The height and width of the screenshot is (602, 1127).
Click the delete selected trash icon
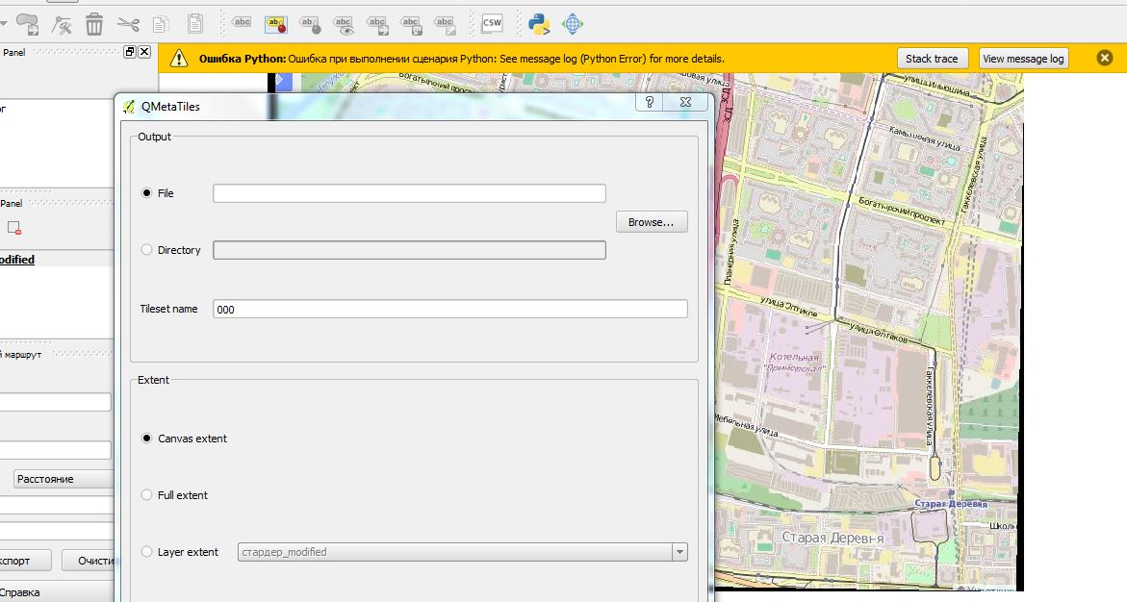94,24
